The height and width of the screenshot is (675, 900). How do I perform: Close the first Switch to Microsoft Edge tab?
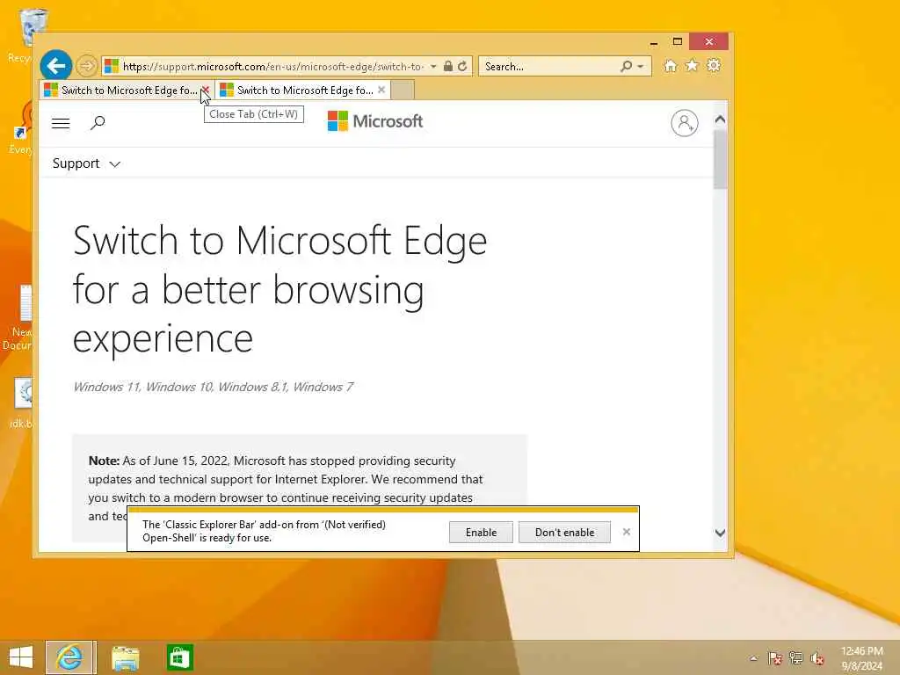click(205, 91)
